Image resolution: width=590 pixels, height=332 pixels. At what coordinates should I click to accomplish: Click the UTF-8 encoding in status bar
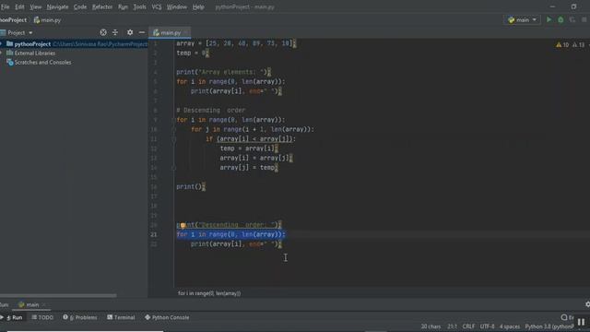(487, 326)
